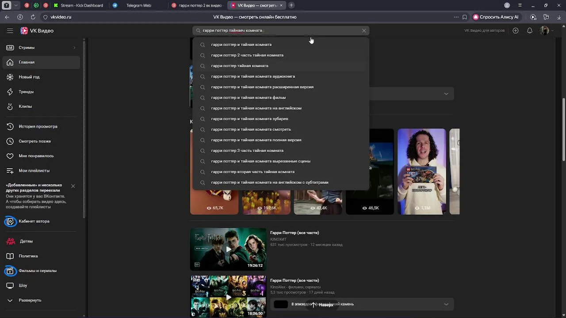The image size is (566, 318).
Task: Select suggestion ending with 'смотреть'
Action: point(280,129)
